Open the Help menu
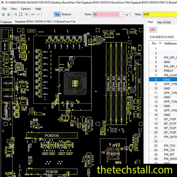The width and height of the screenshot is (177, 177). (38, 9)
